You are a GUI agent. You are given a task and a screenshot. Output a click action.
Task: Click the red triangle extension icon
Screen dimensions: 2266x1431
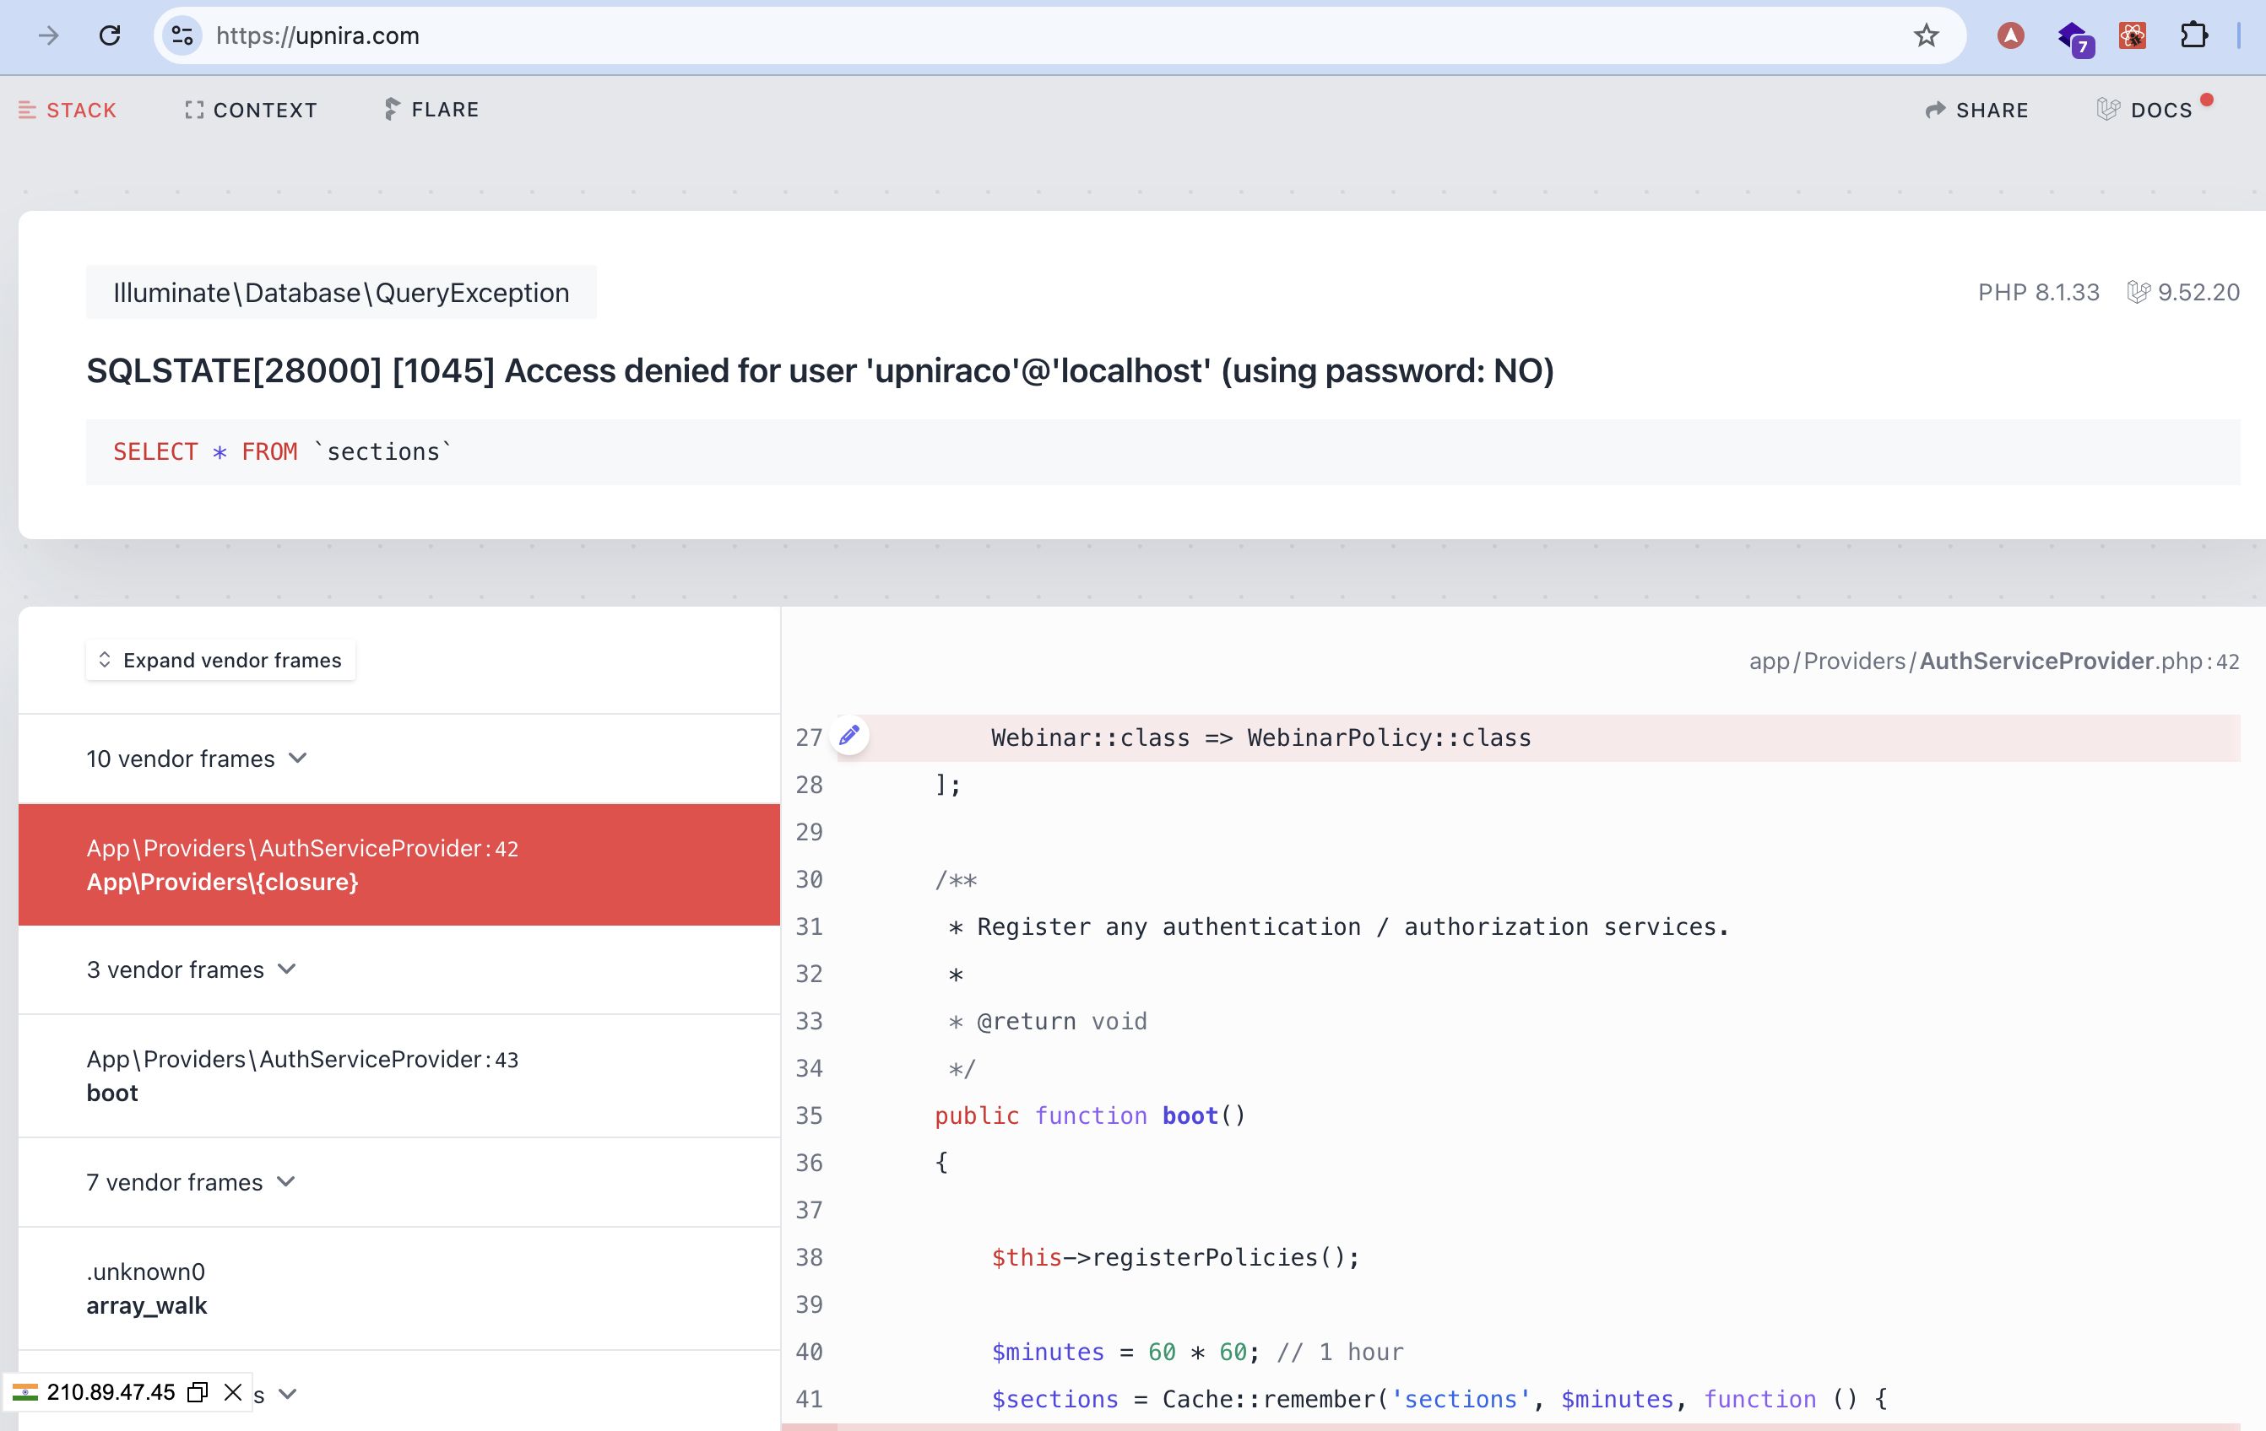[x=2011, y=35]
